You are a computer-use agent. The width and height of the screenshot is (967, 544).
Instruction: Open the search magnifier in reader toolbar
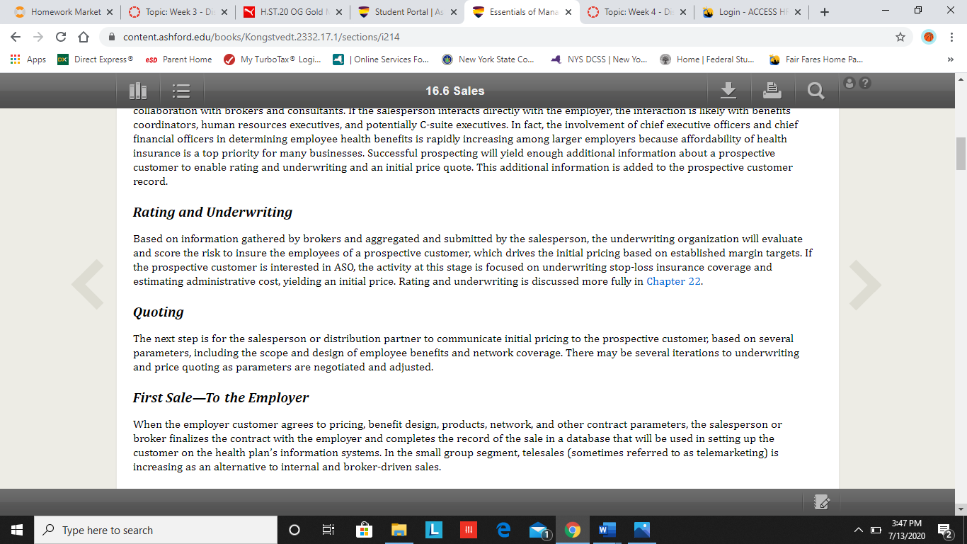(x=816, y=91)
